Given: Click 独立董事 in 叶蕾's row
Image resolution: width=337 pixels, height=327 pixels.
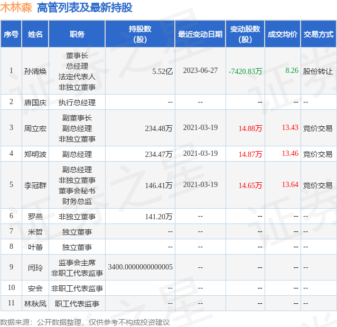Looking at the screenshot, I should pos(77,247).
